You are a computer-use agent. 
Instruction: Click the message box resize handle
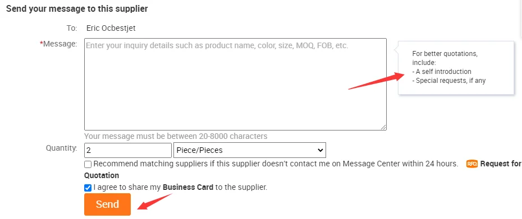pos(383,127)
